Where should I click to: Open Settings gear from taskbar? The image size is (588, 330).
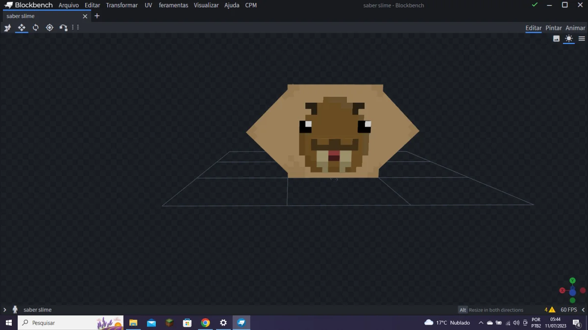coord(223,323)
